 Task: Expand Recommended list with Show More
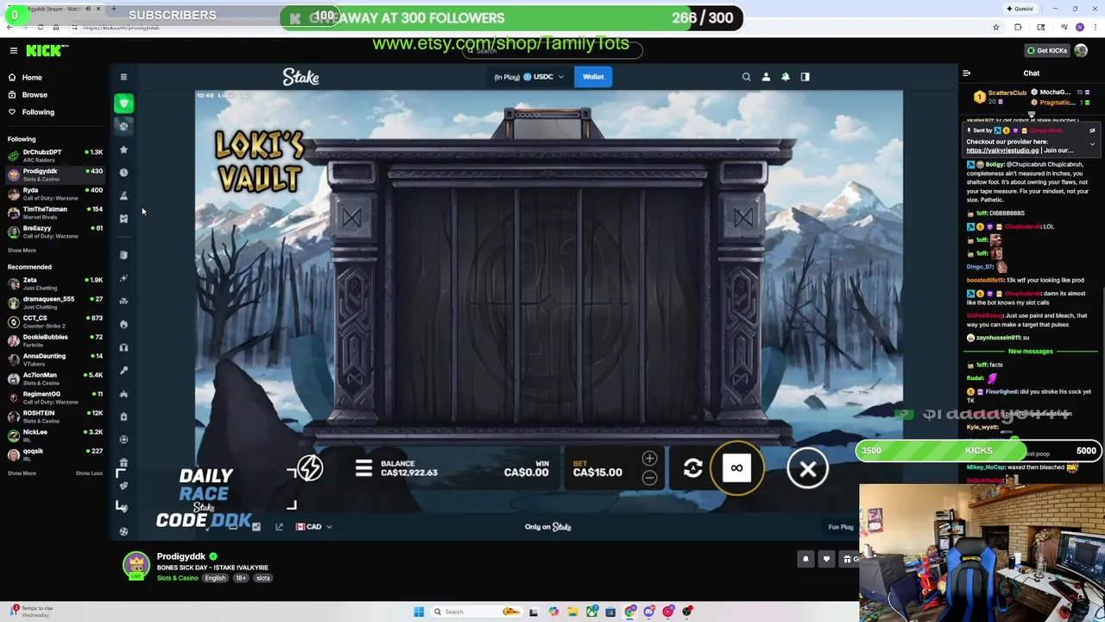(x=22, y=473)
